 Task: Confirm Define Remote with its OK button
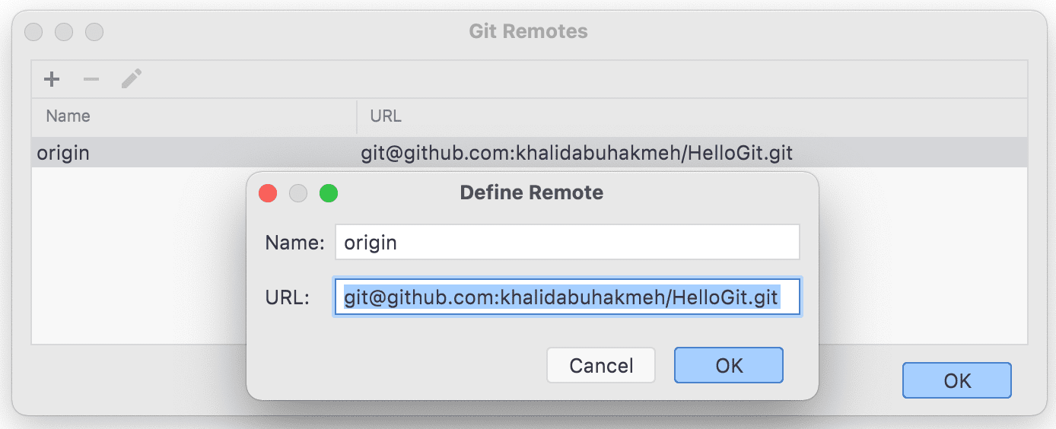tap(729, 365)
